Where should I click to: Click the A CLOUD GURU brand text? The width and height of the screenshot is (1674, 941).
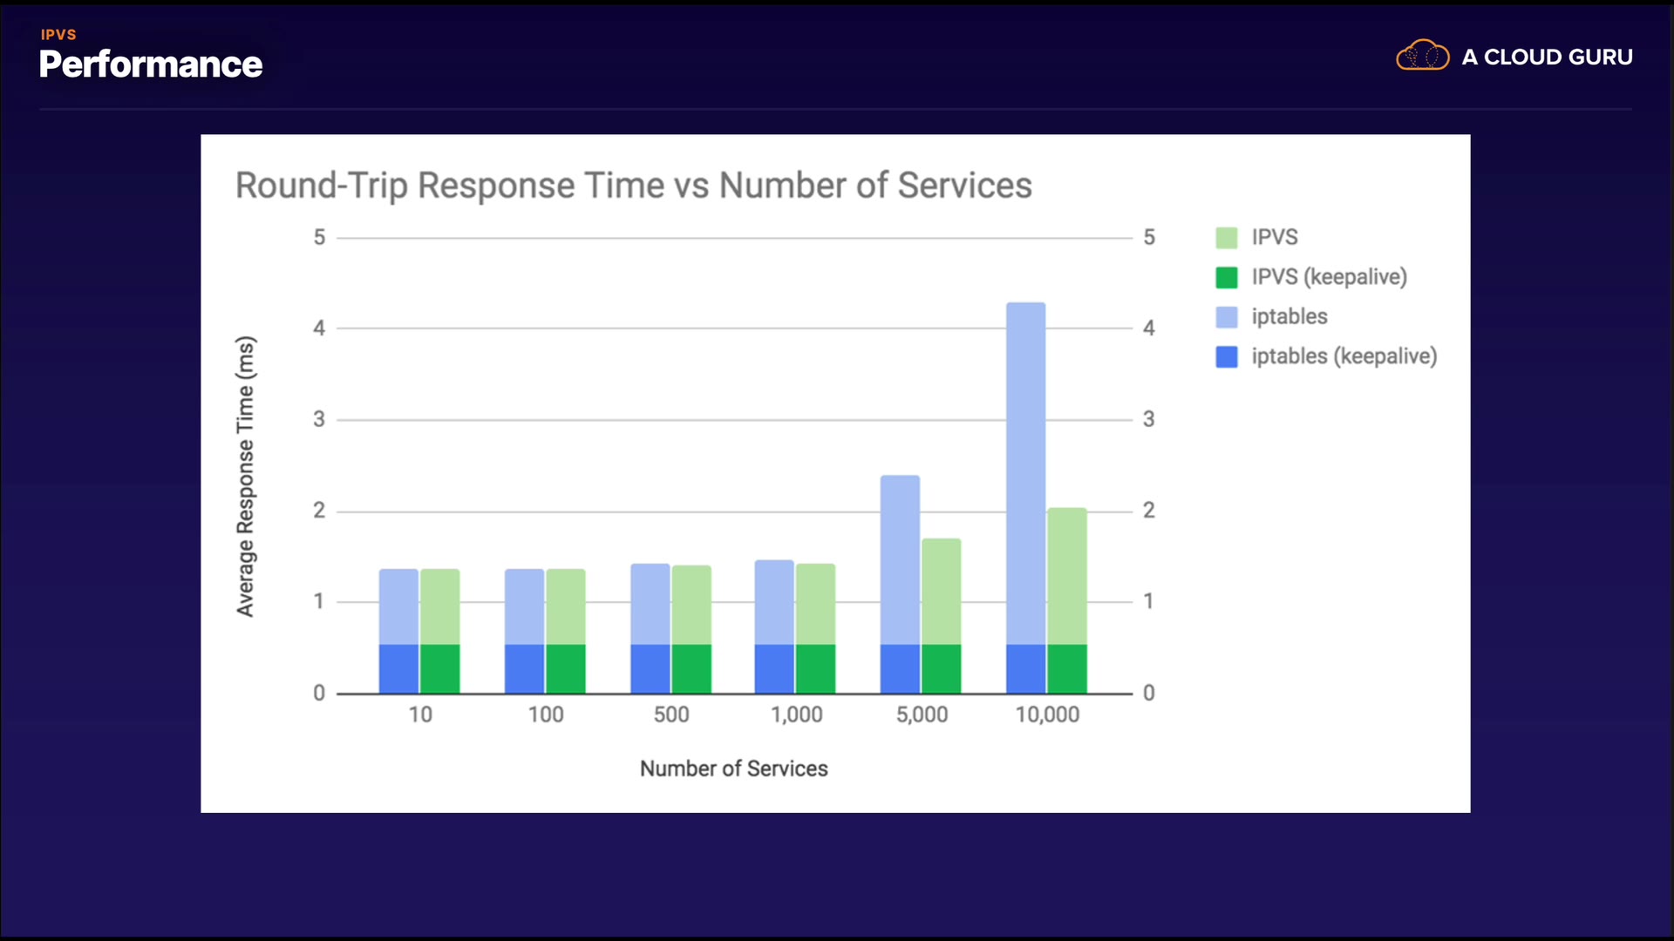1547,58
